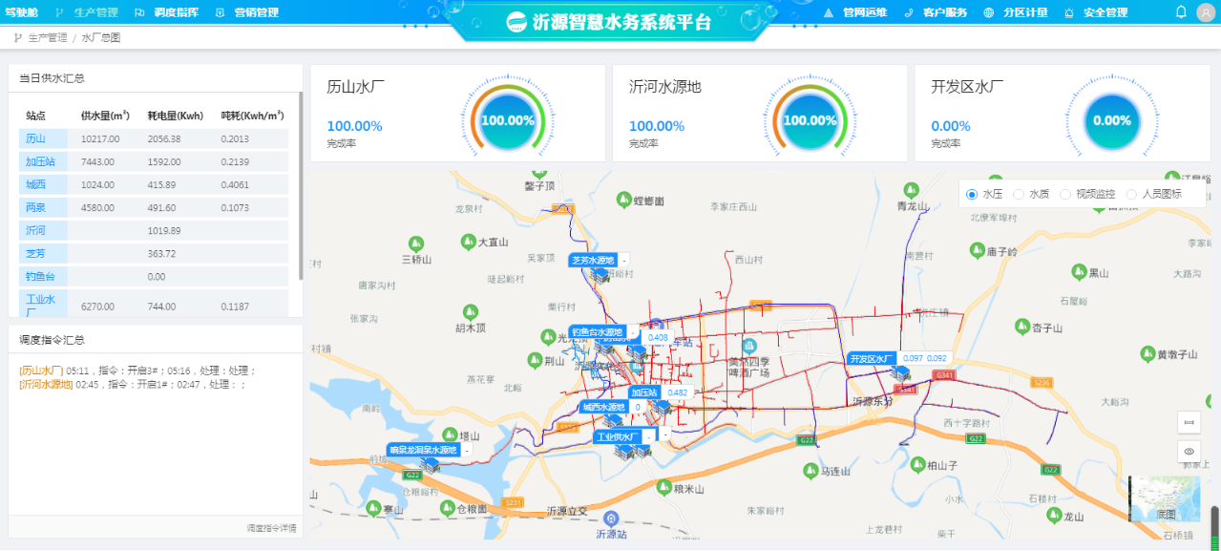The height and width of the screenshot is (551, 1221).
Task: Click the 历山 station link in table
Action: (x=35, y=138)
